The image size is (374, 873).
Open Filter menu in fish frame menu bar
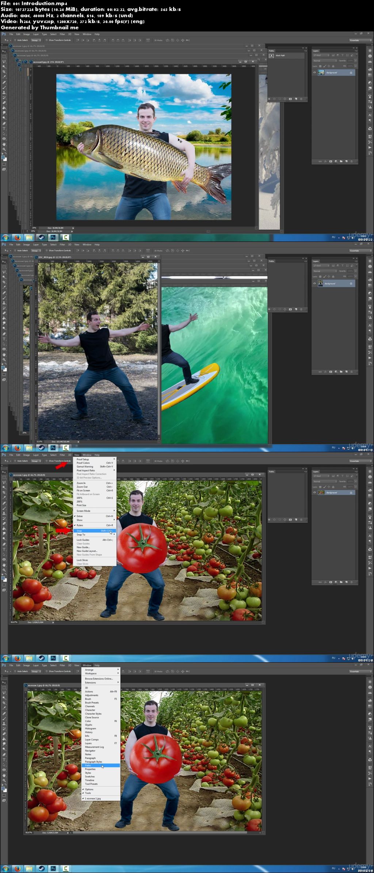[62, 34]
